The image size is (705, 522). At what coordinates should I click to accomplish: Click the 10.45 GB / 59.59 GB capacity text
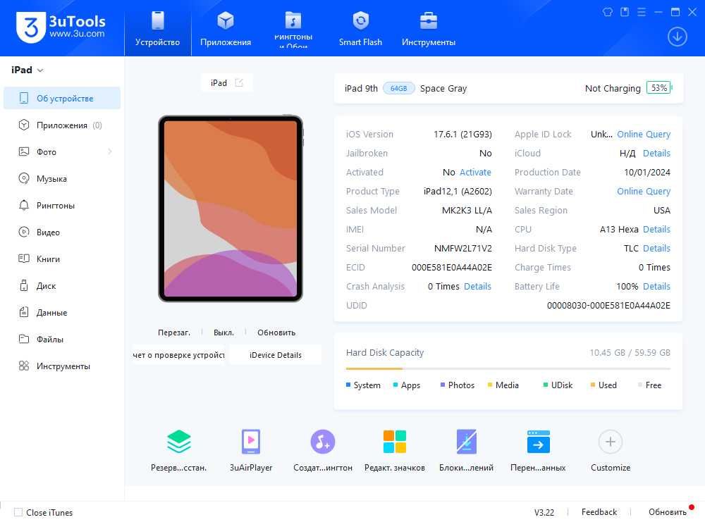pos(630,353)
